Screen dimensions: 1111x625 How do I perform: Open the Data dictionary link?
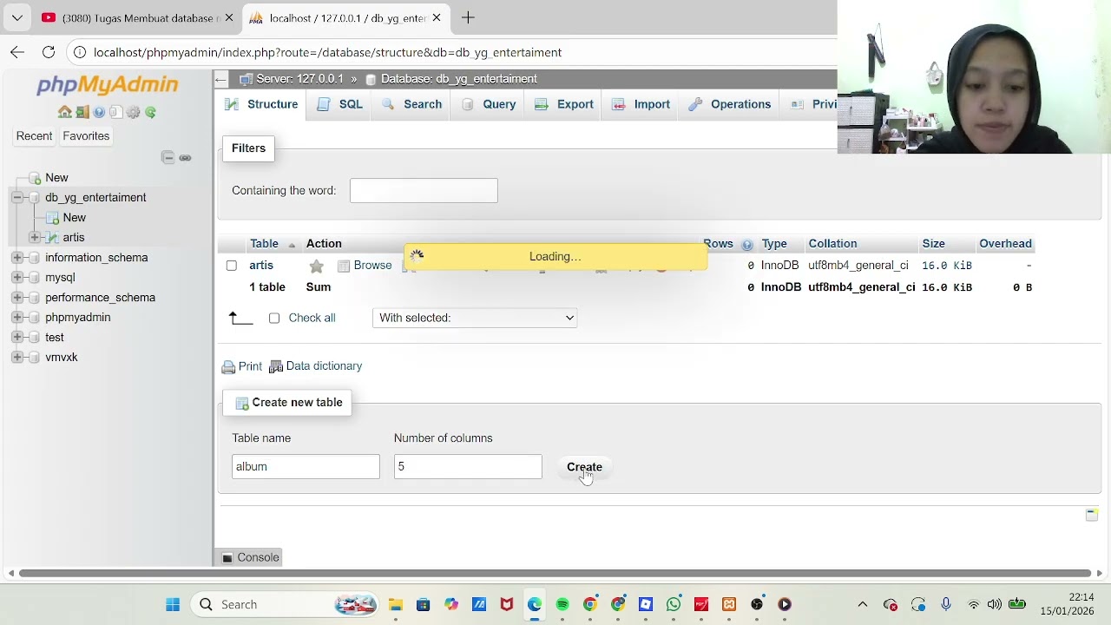coord(316,366)
